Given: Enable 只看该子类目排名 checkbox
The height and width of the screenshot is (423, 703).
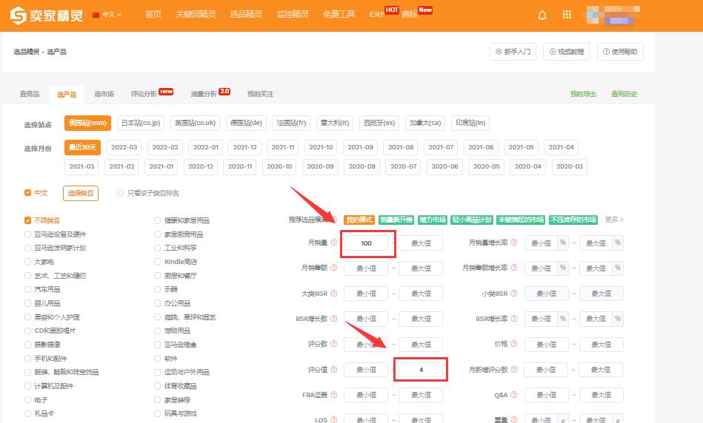Looking at the screenshot, I should click(120, 193).
